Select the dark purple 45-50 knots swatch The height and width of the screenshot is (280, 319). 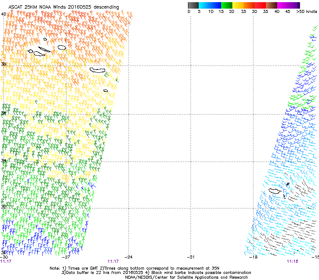point(294,5)
